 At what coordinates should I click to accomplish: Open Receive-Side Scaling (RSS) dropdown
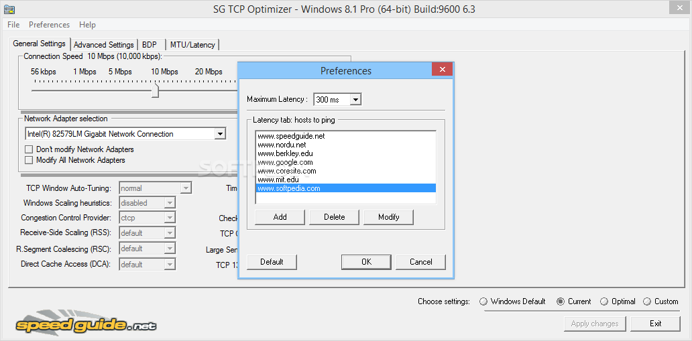click(x=170, y=233)
